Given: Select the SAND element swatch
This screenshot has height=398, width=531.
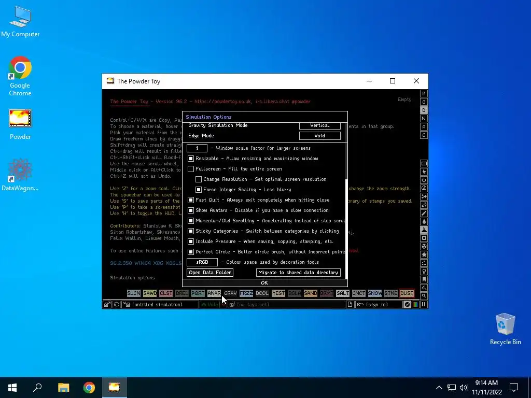Looking at the screenshot, I should click(311, 293).
